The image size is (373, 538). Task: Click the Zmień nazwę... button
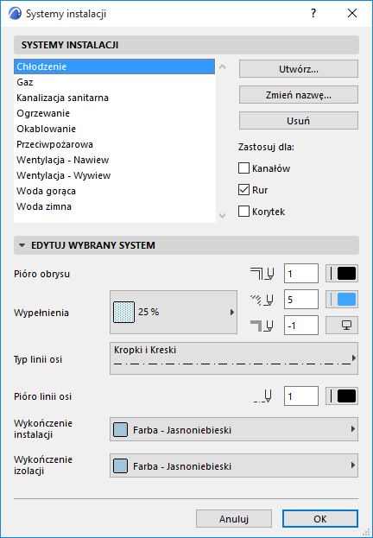(x=299, y=95)
